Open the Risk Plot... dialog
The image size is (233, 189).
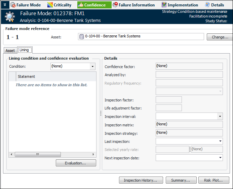pyautogui.click(x=214, y=180)
